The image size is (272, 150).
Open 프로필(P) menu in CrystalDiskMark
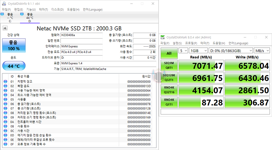tap(191, 43)
